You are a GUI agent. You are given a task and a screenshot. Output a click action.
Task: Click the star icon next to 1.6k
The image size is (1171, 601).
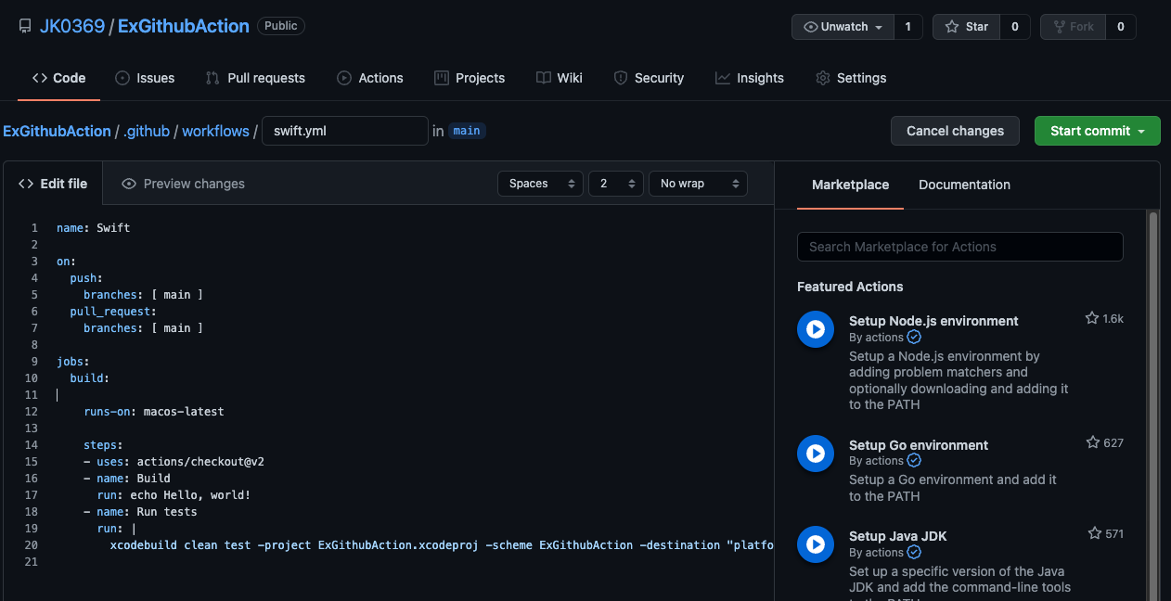click(x=1092, y=318)
